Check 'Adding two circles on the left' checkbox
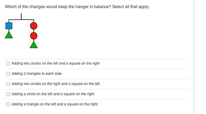206x114 pixels. pyautogui.click(x=8, y=64)
